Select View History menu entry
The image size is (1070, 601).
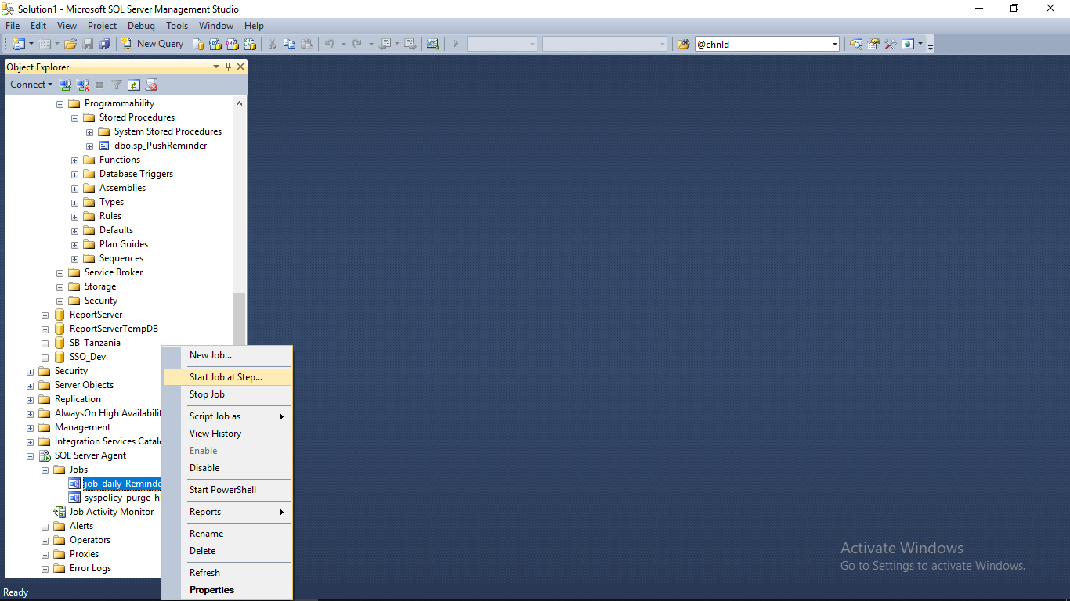click(226, 434)
